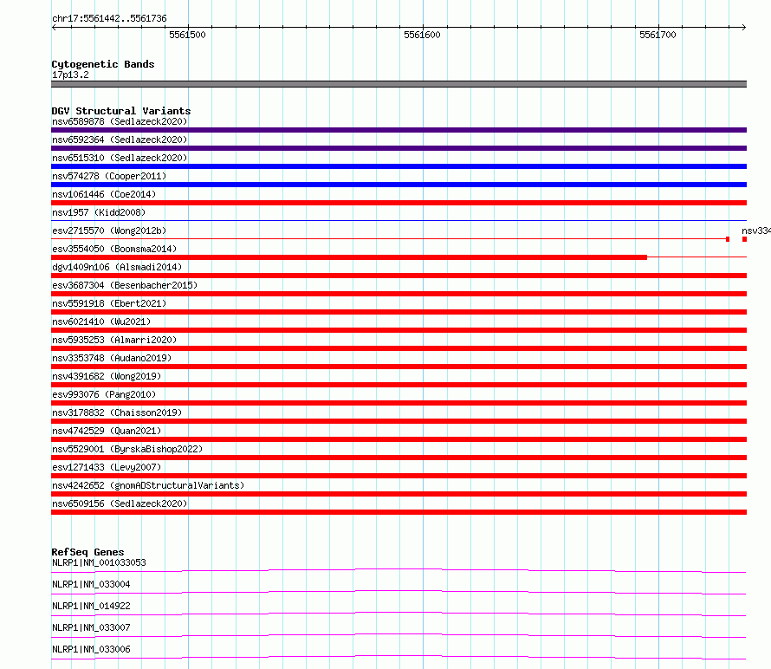The height and width of the screenshot is (669, 771).
Task: Select nsv6021410 (Wu2021) label
Action: [101, 322]
